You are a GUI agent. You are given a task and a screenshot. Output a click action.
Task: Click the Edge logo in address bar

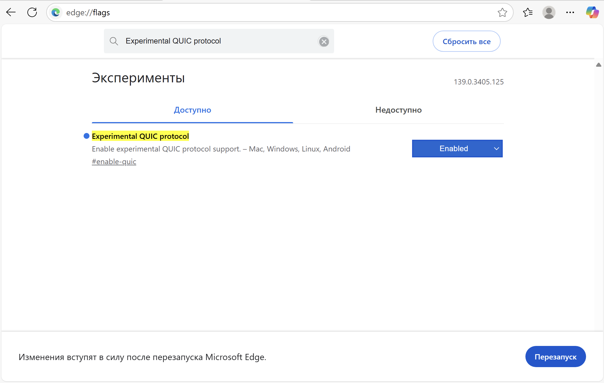[x=56, y=12]
